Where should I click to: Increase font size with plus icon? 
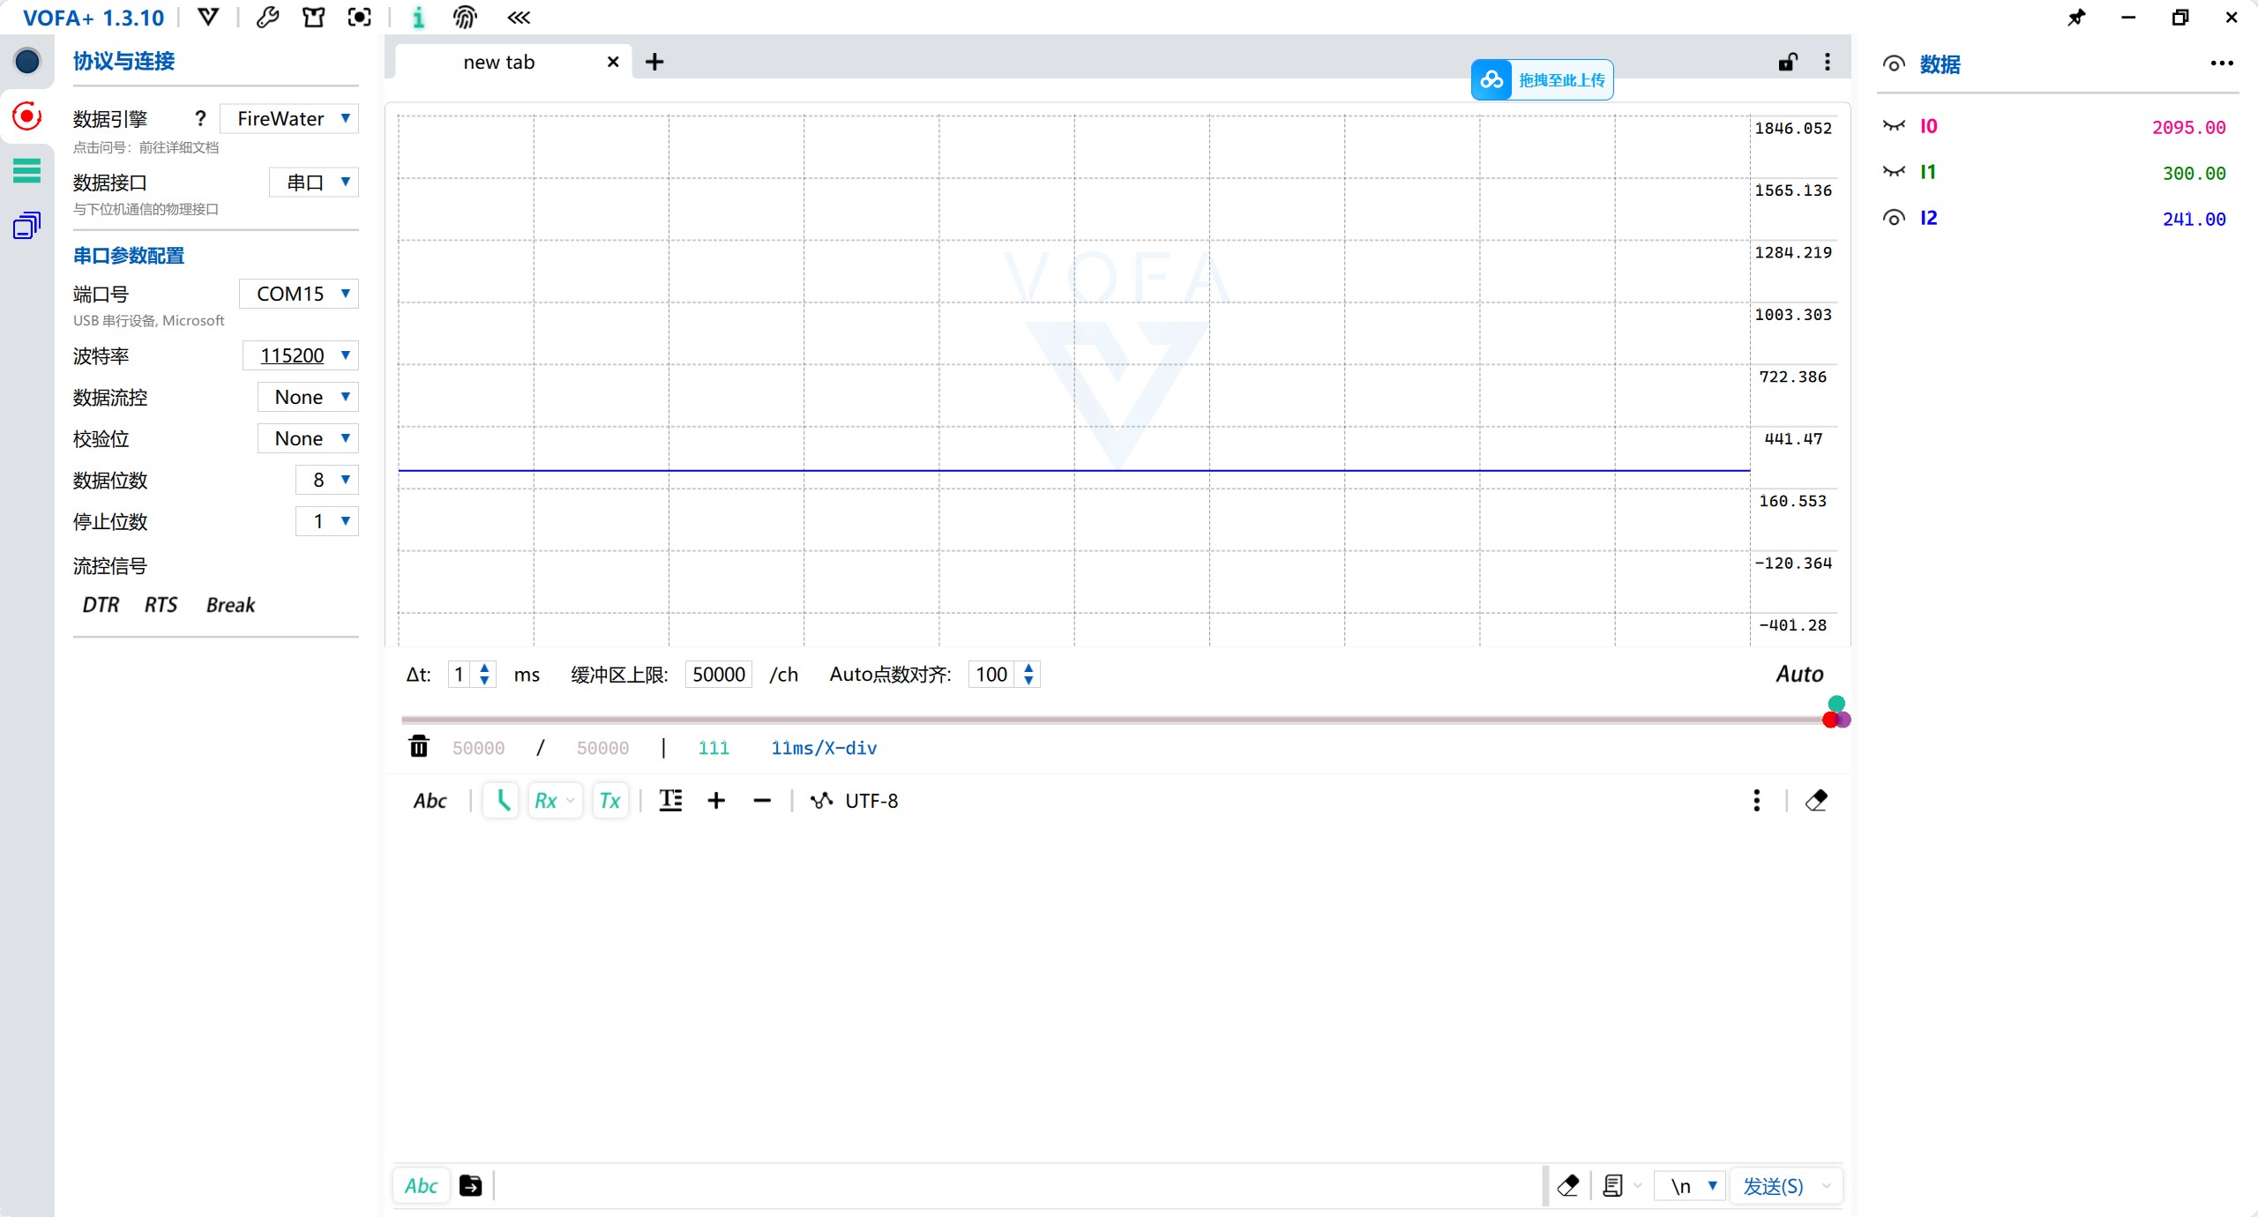click(716, 801)
